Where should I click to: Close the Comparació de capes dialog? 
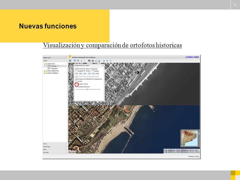tap(103, 65)
